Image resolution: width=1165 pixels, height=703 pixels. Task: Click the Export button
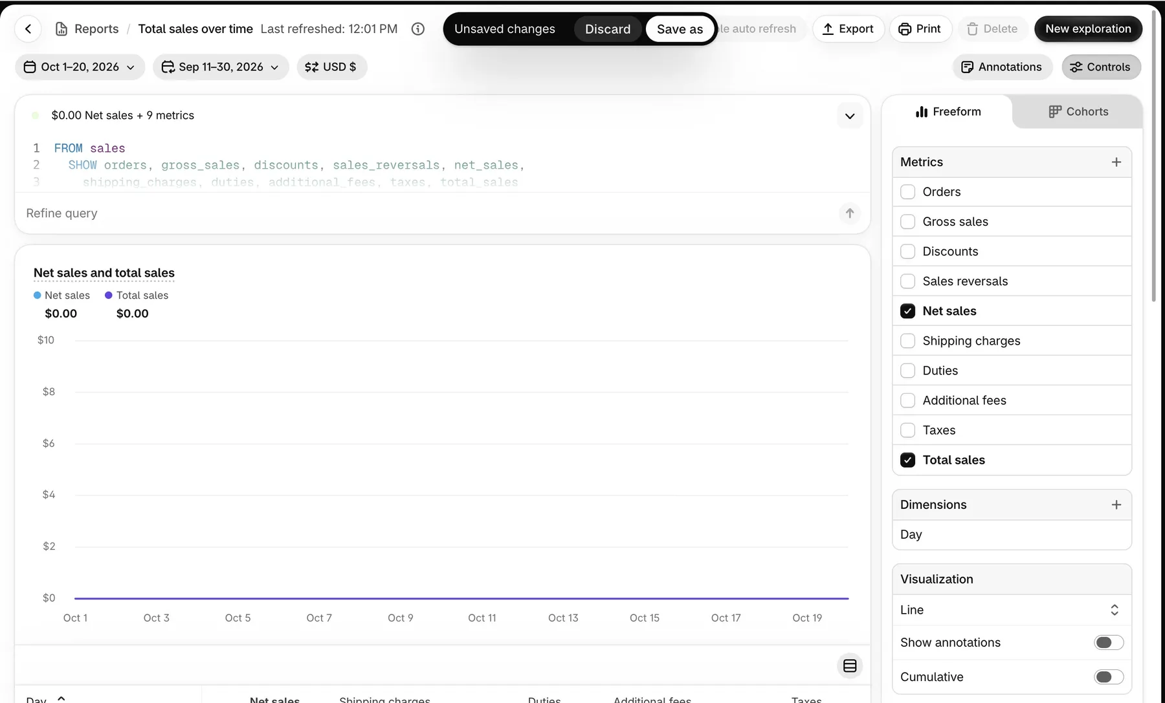[848, 29]
